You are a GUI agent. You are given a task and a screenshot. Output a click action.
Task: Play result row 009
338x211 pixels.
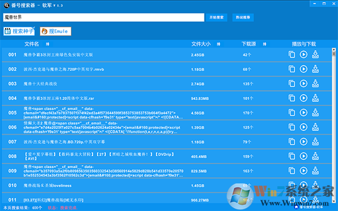coord(304,170)
